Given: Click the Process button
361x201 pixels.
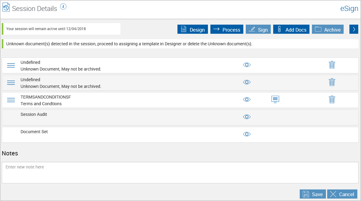Looking at the screenshot, I should pos(227,29).
